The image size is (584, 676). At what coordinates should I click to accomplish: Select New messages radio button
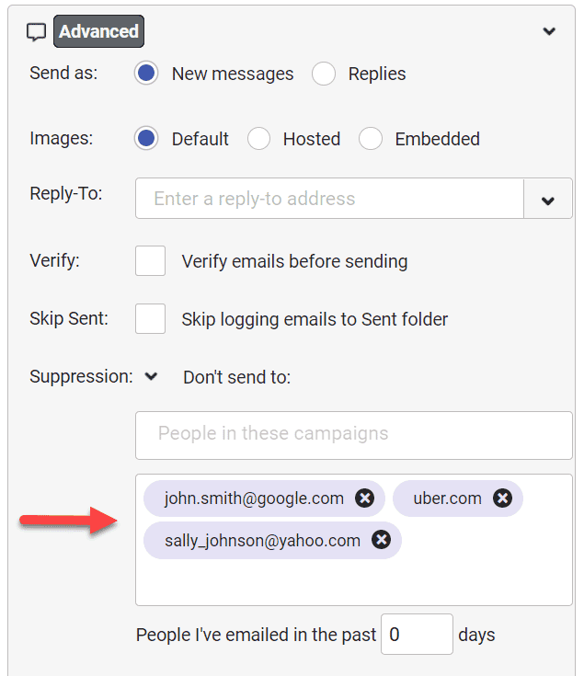tap(146, 74)
